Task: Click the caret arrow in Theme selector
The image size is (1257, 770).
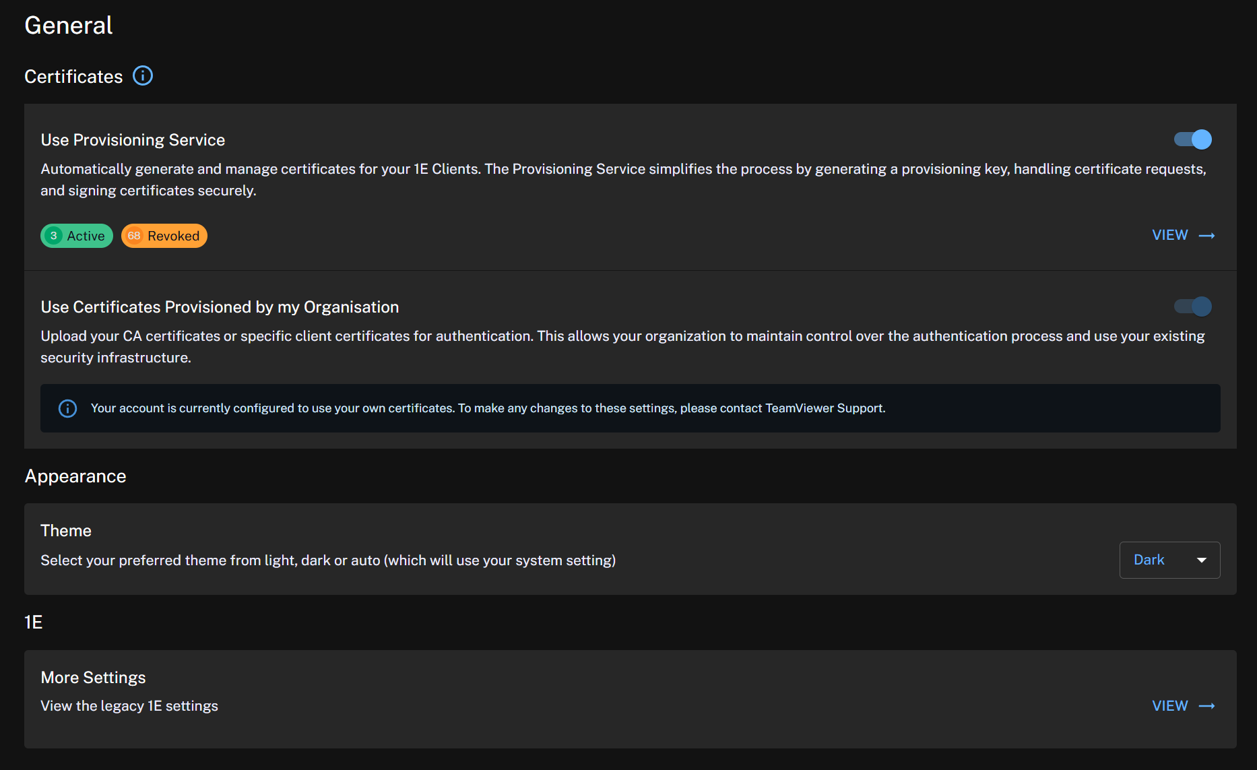Action: 1202,560
